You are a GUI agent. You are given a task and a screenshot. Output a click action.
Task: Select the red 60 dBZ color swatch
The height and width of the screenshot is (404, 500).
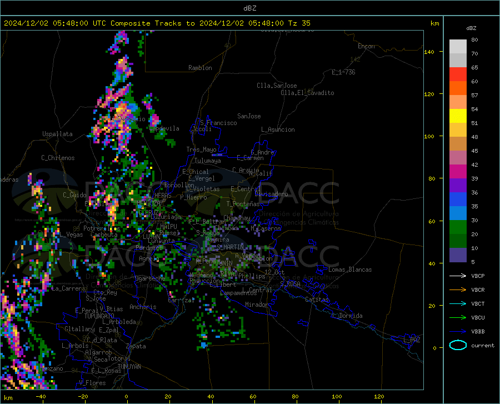458,74
